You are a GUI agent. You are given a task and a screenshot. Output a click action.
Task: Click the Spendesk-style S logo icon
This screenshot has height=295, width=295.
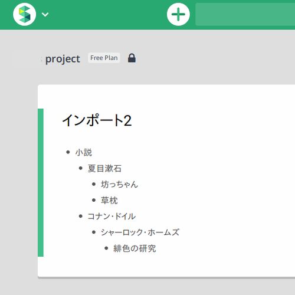click(x=24, y=14)
